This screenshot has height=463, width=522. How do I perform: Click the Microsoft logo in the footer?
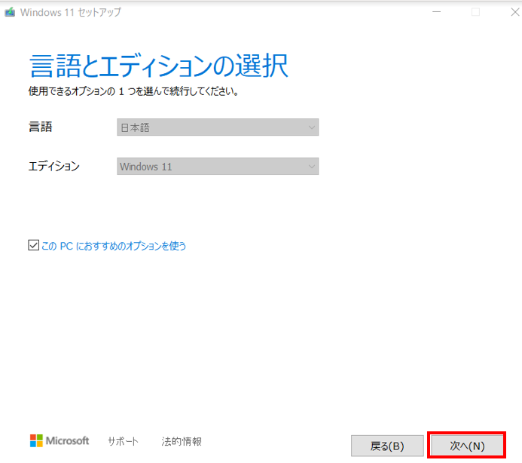click(x=60, y=440)
